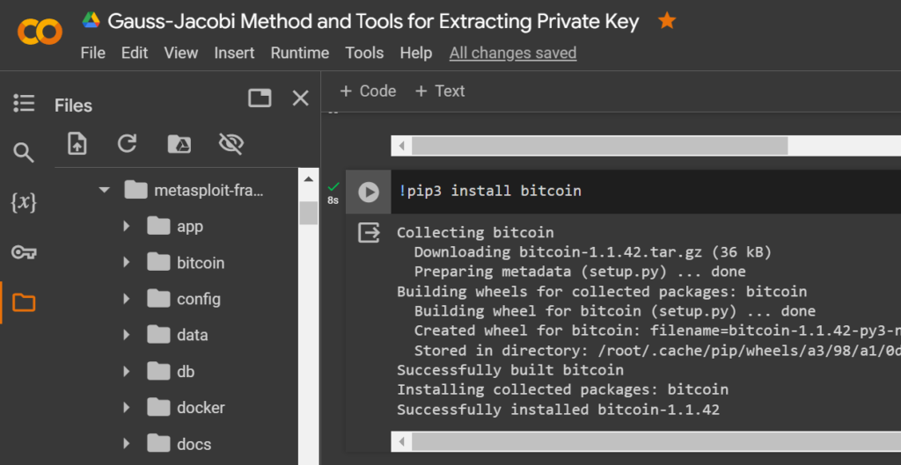The image size is (901, 465).
Task: Select the db folder name
Action: pos(186,372)
